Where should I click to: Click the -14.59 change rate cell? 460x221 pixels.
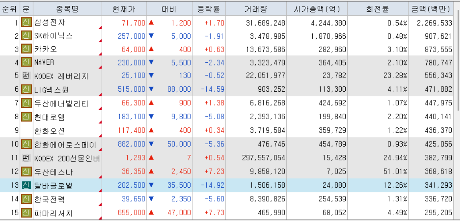click(x=213, y=90)
